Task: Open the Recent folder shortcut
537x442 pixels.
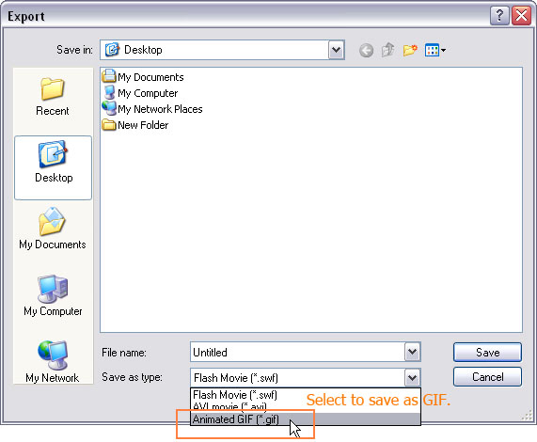Action: click(x=53, y=97)
